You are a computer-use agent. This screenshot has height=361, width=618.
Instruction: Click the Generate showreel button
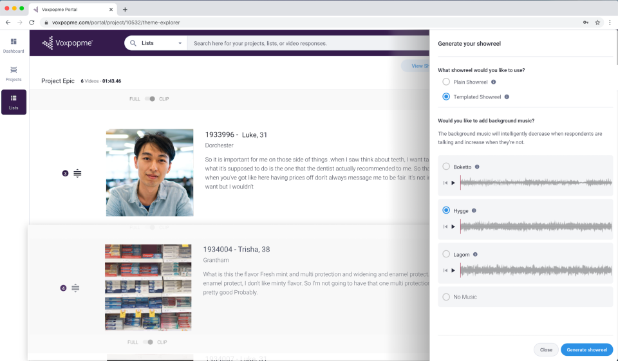586,349
